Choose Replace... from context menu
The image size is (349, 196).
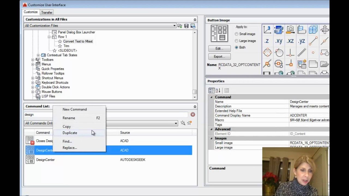[79, 148]
